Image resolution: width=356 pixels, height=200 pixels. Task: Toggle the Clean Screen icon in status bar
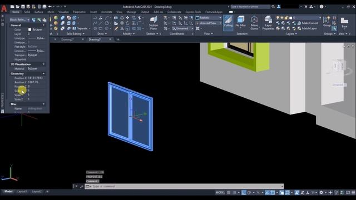(348, 193)
